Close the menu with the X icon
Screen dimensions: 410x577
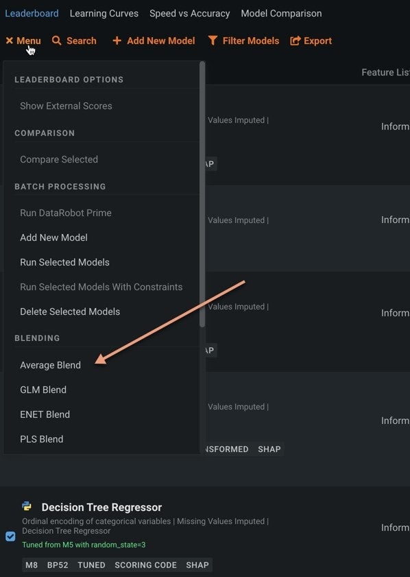pyautogui.click(x=10, y=40)
